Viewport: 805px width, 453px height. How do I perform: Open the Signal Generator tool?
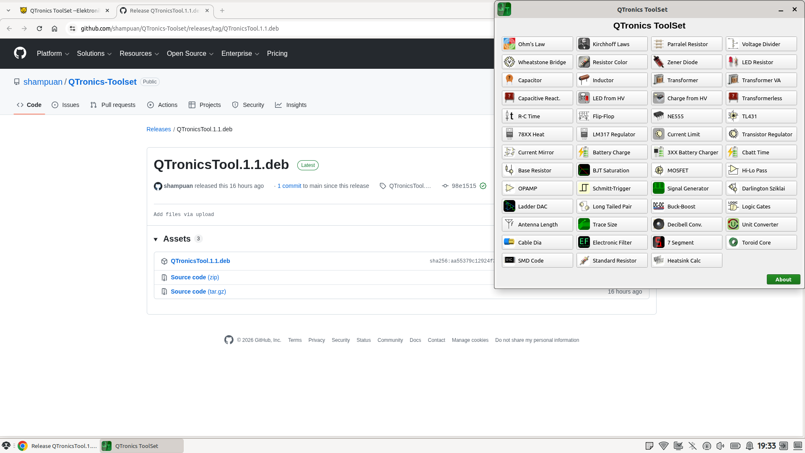[x=686, y=188]
